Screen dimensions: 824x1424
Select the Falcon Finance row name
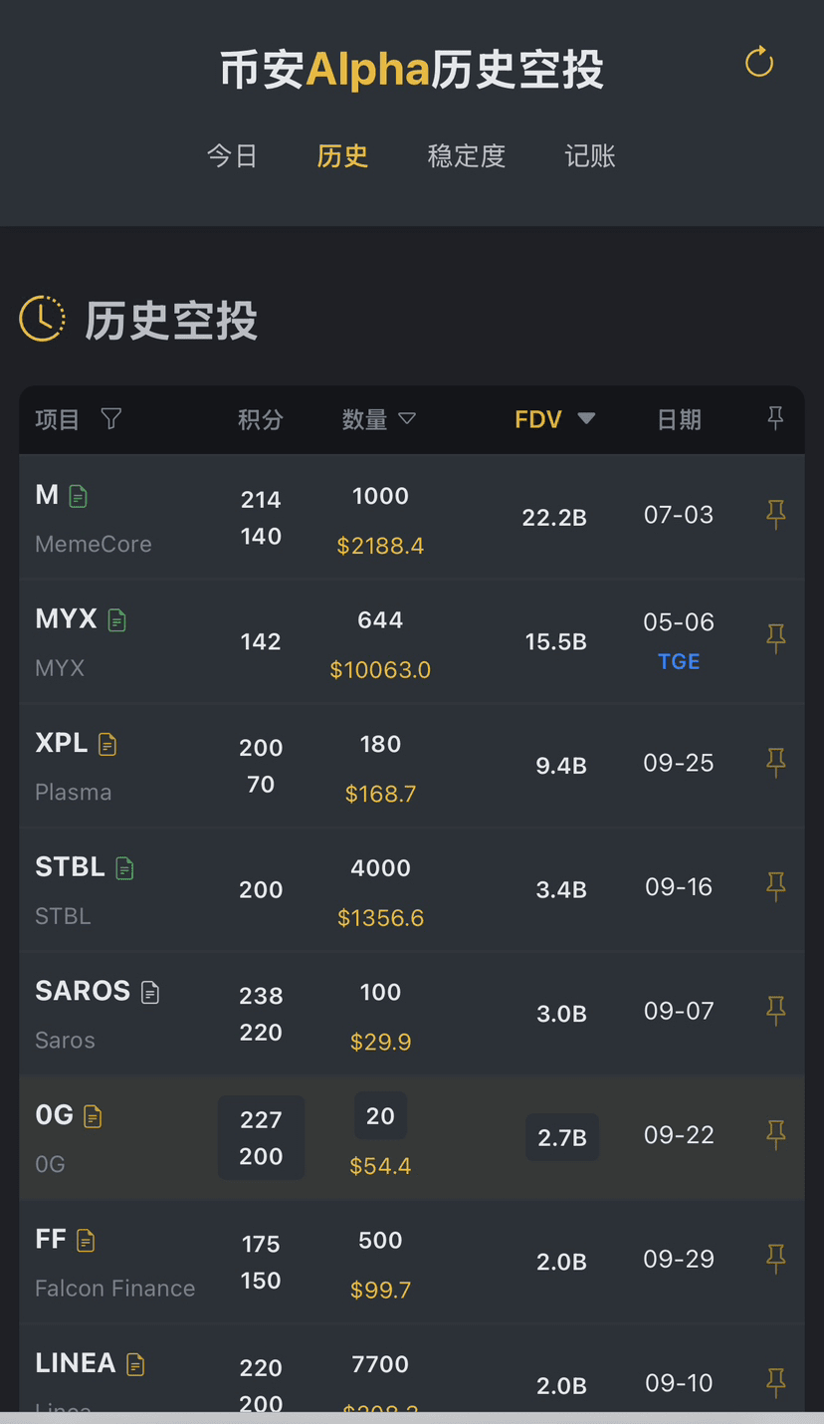pyautogui.click(x=114, y=1289)
